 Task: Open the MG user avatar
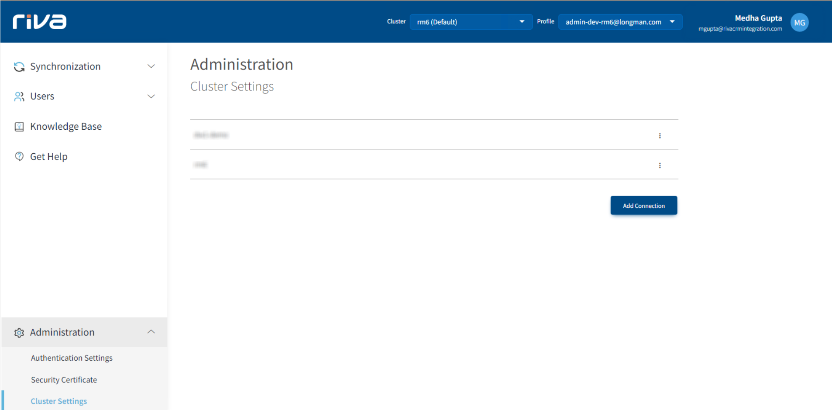click(799, 23)
